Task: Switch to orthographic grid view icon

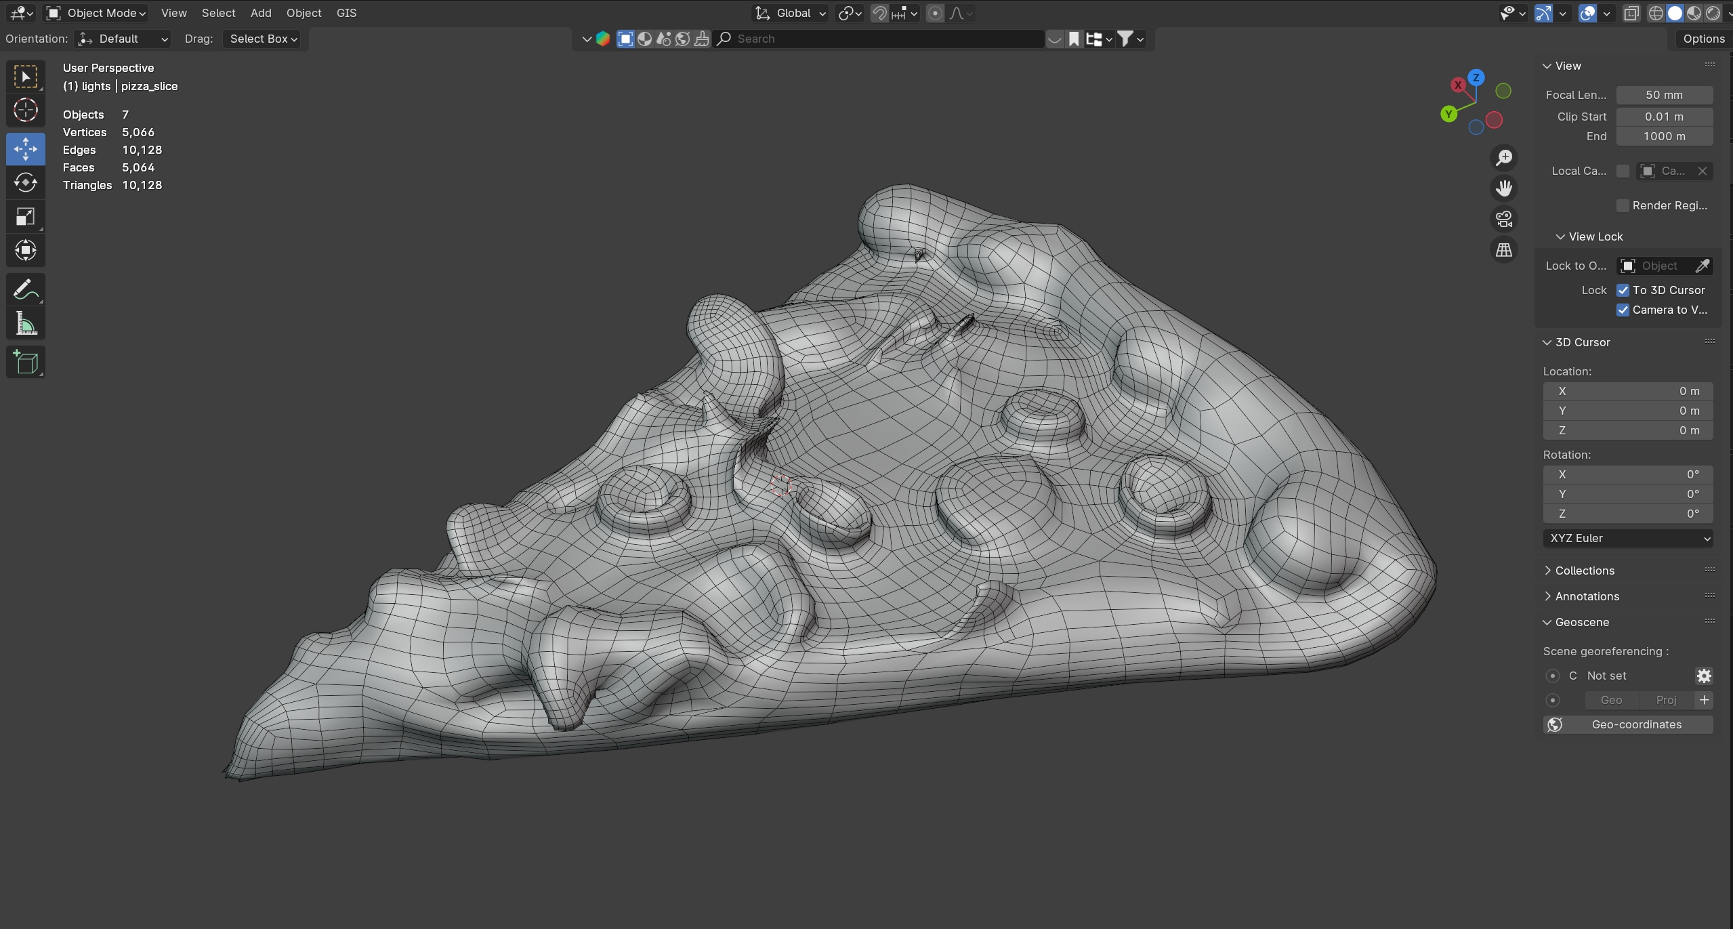Action: (x=1504, y=250)
